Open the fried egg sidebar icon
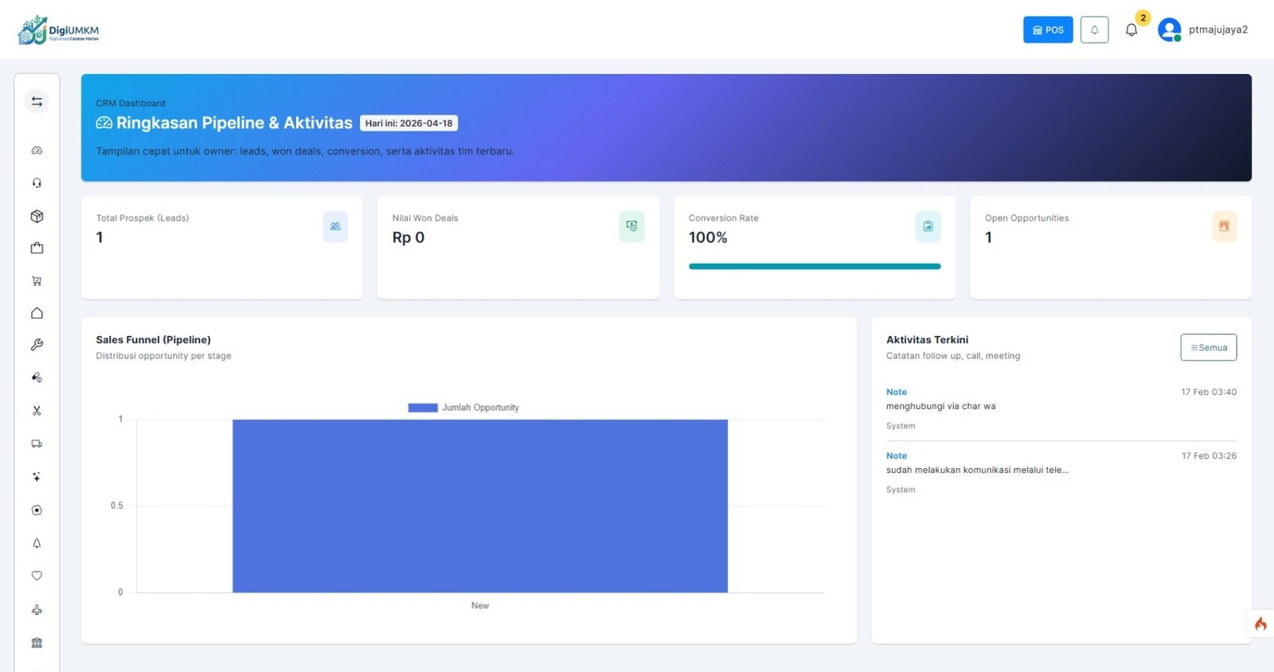 point(37,510)
